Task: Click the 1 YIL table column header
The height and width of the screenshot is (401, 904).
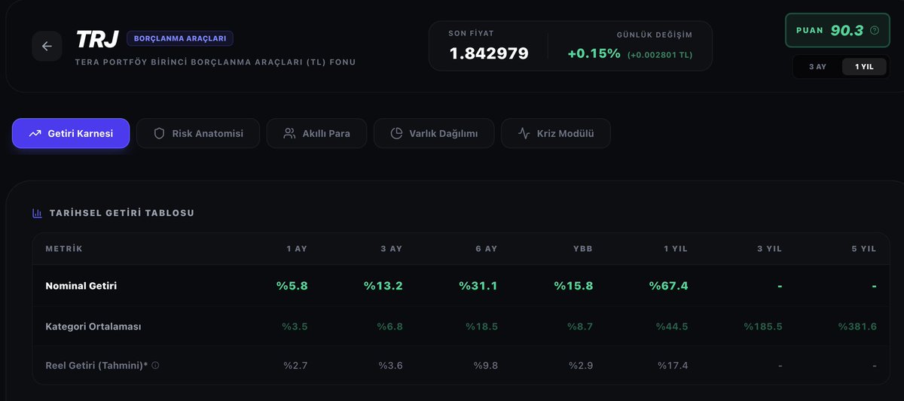Action: pos(675,249)
